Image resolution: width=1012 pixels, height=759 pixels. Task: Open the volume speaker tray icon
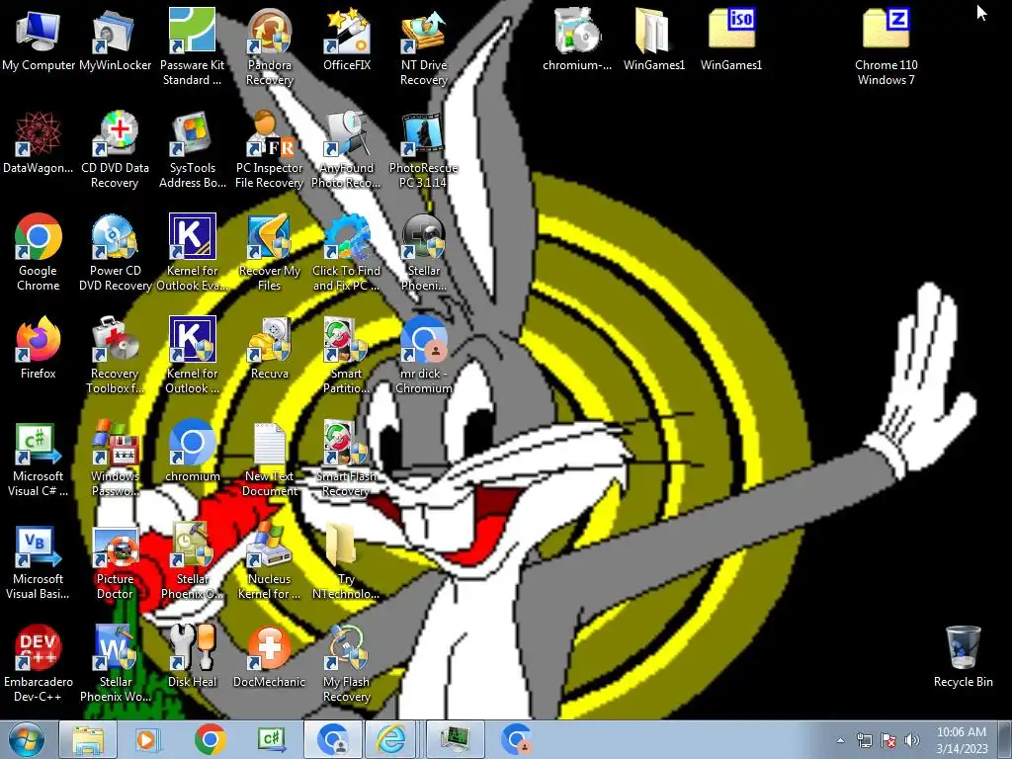click(912, 740)
